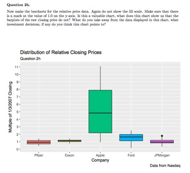
Task: Click the Apple median line
Action: coord(100,113)
